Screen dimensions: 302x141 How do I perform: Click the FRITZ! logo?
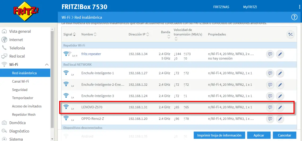[x=26, y=11]
